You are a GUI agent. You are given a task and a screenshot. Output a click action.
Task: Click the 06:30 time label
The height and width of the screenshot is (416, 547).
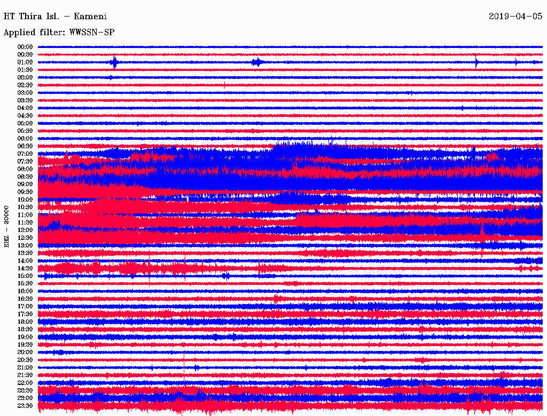pyautogui.click(x=25, y=146)
